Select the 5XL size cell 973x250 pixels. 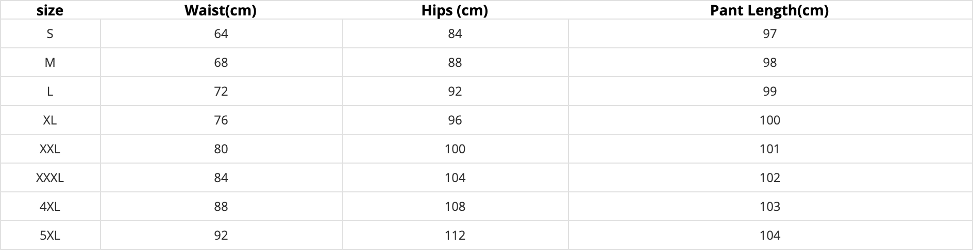coord(50,236)
